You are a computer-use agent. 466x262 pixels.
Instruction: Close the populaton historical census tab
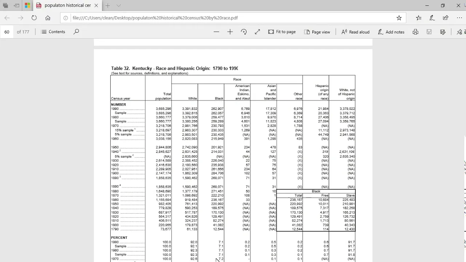96,5
